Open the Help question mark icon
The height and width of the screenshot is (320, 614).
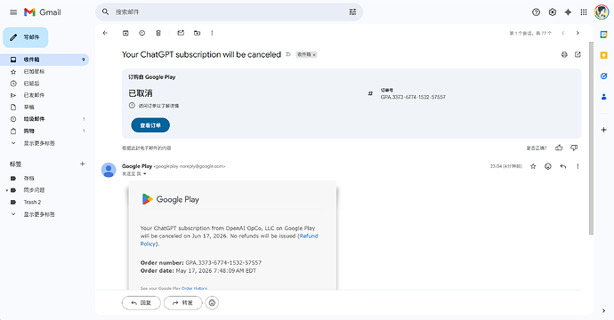(536, 12)
